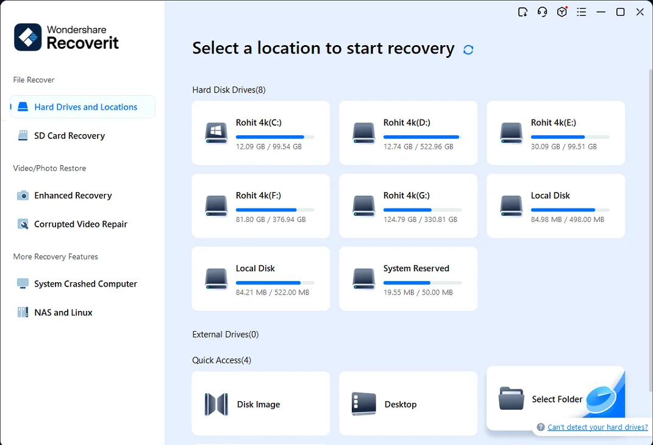
Task: Choose the System Reserved partition
Action: [408, 279]
